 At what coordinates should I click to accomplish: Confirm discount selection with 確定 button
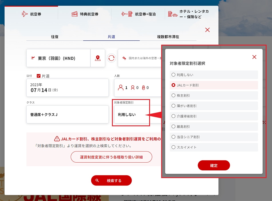(x=214, y=165)
